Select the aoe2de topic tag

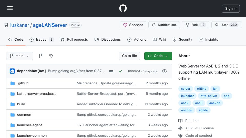click(x=215, y=103)
